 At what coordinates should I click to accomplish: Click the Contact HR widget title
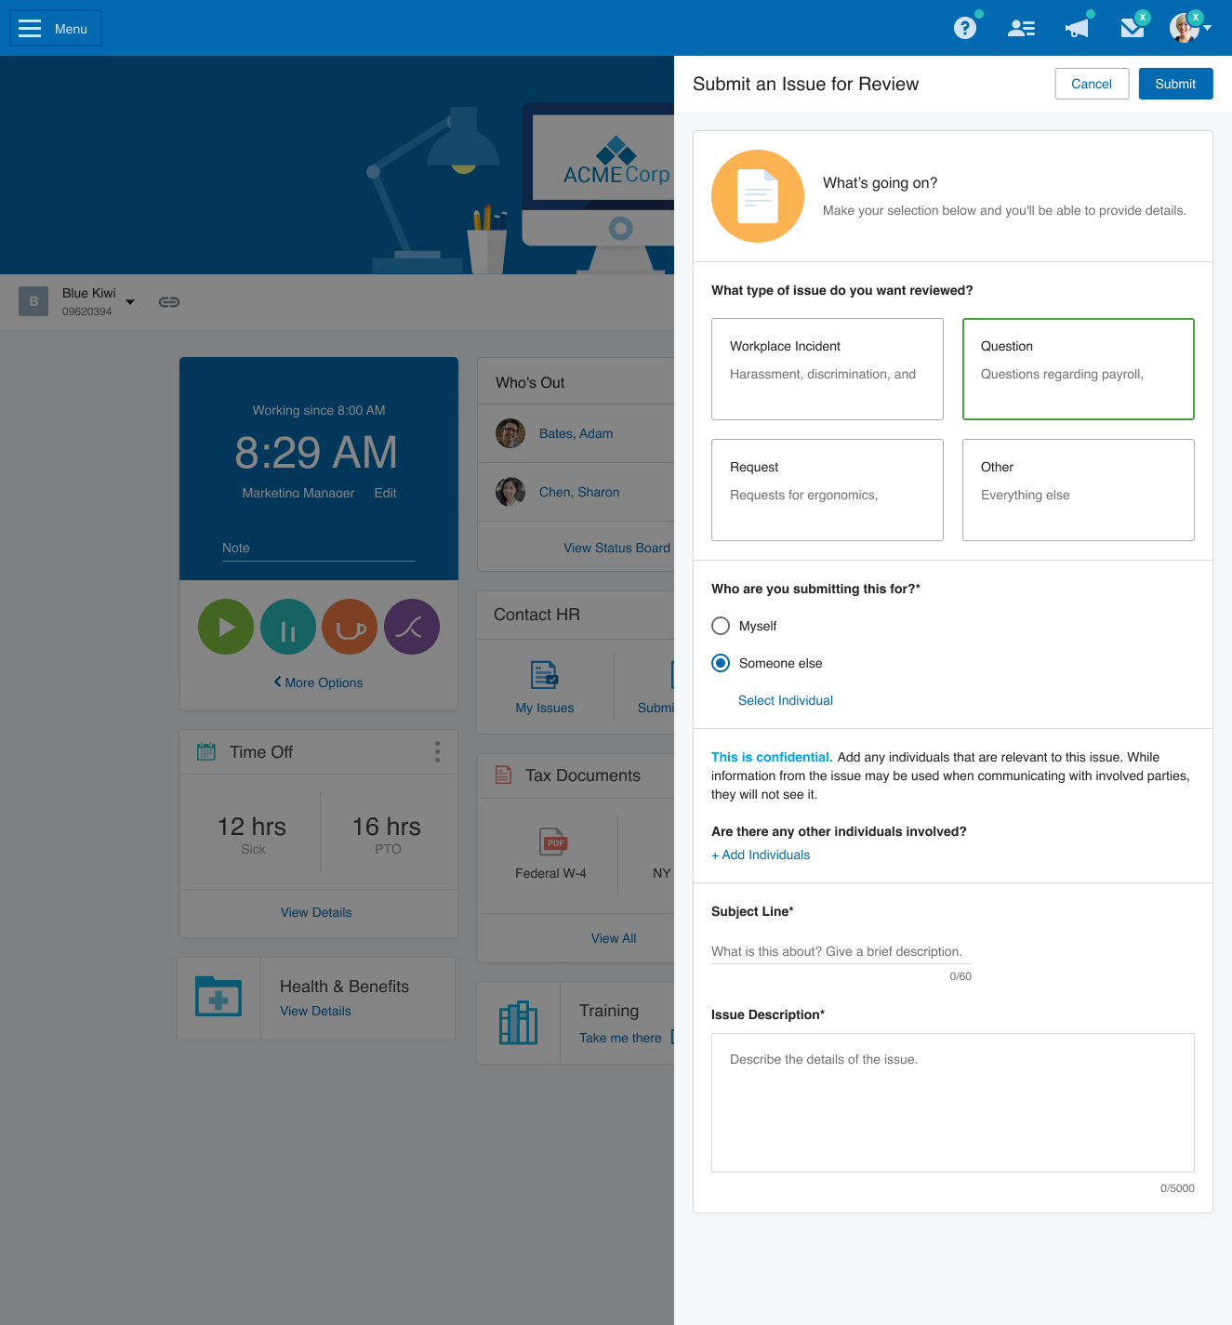537,615
